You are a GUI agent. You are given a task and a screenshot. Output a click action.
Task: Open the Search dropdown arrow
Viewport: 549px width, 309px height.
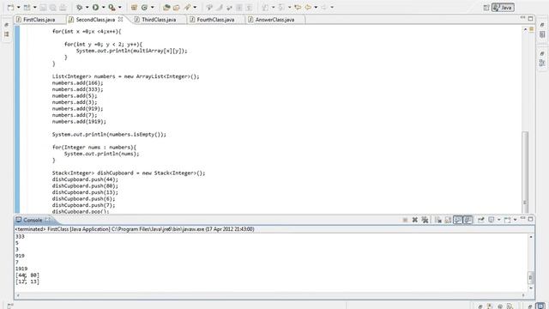click(195, 8)
